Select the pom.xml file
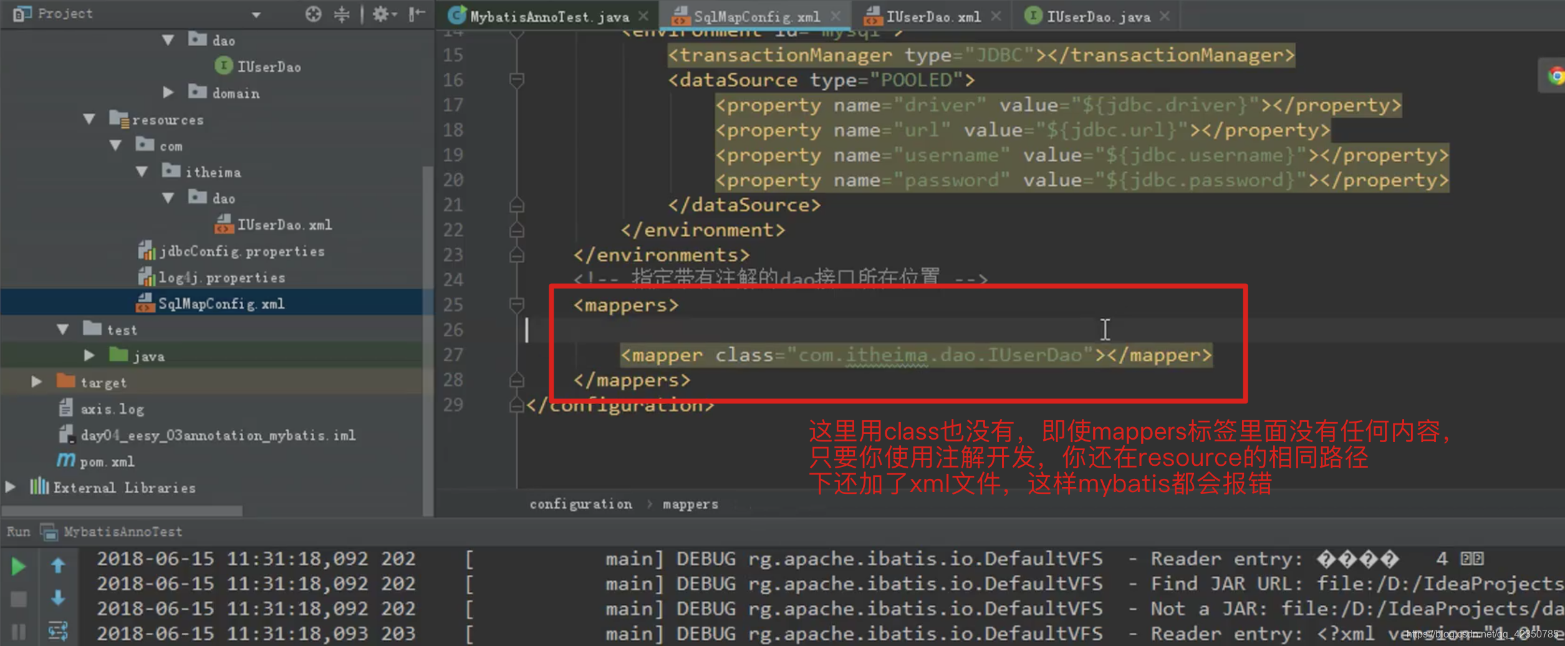 [107, 462]
